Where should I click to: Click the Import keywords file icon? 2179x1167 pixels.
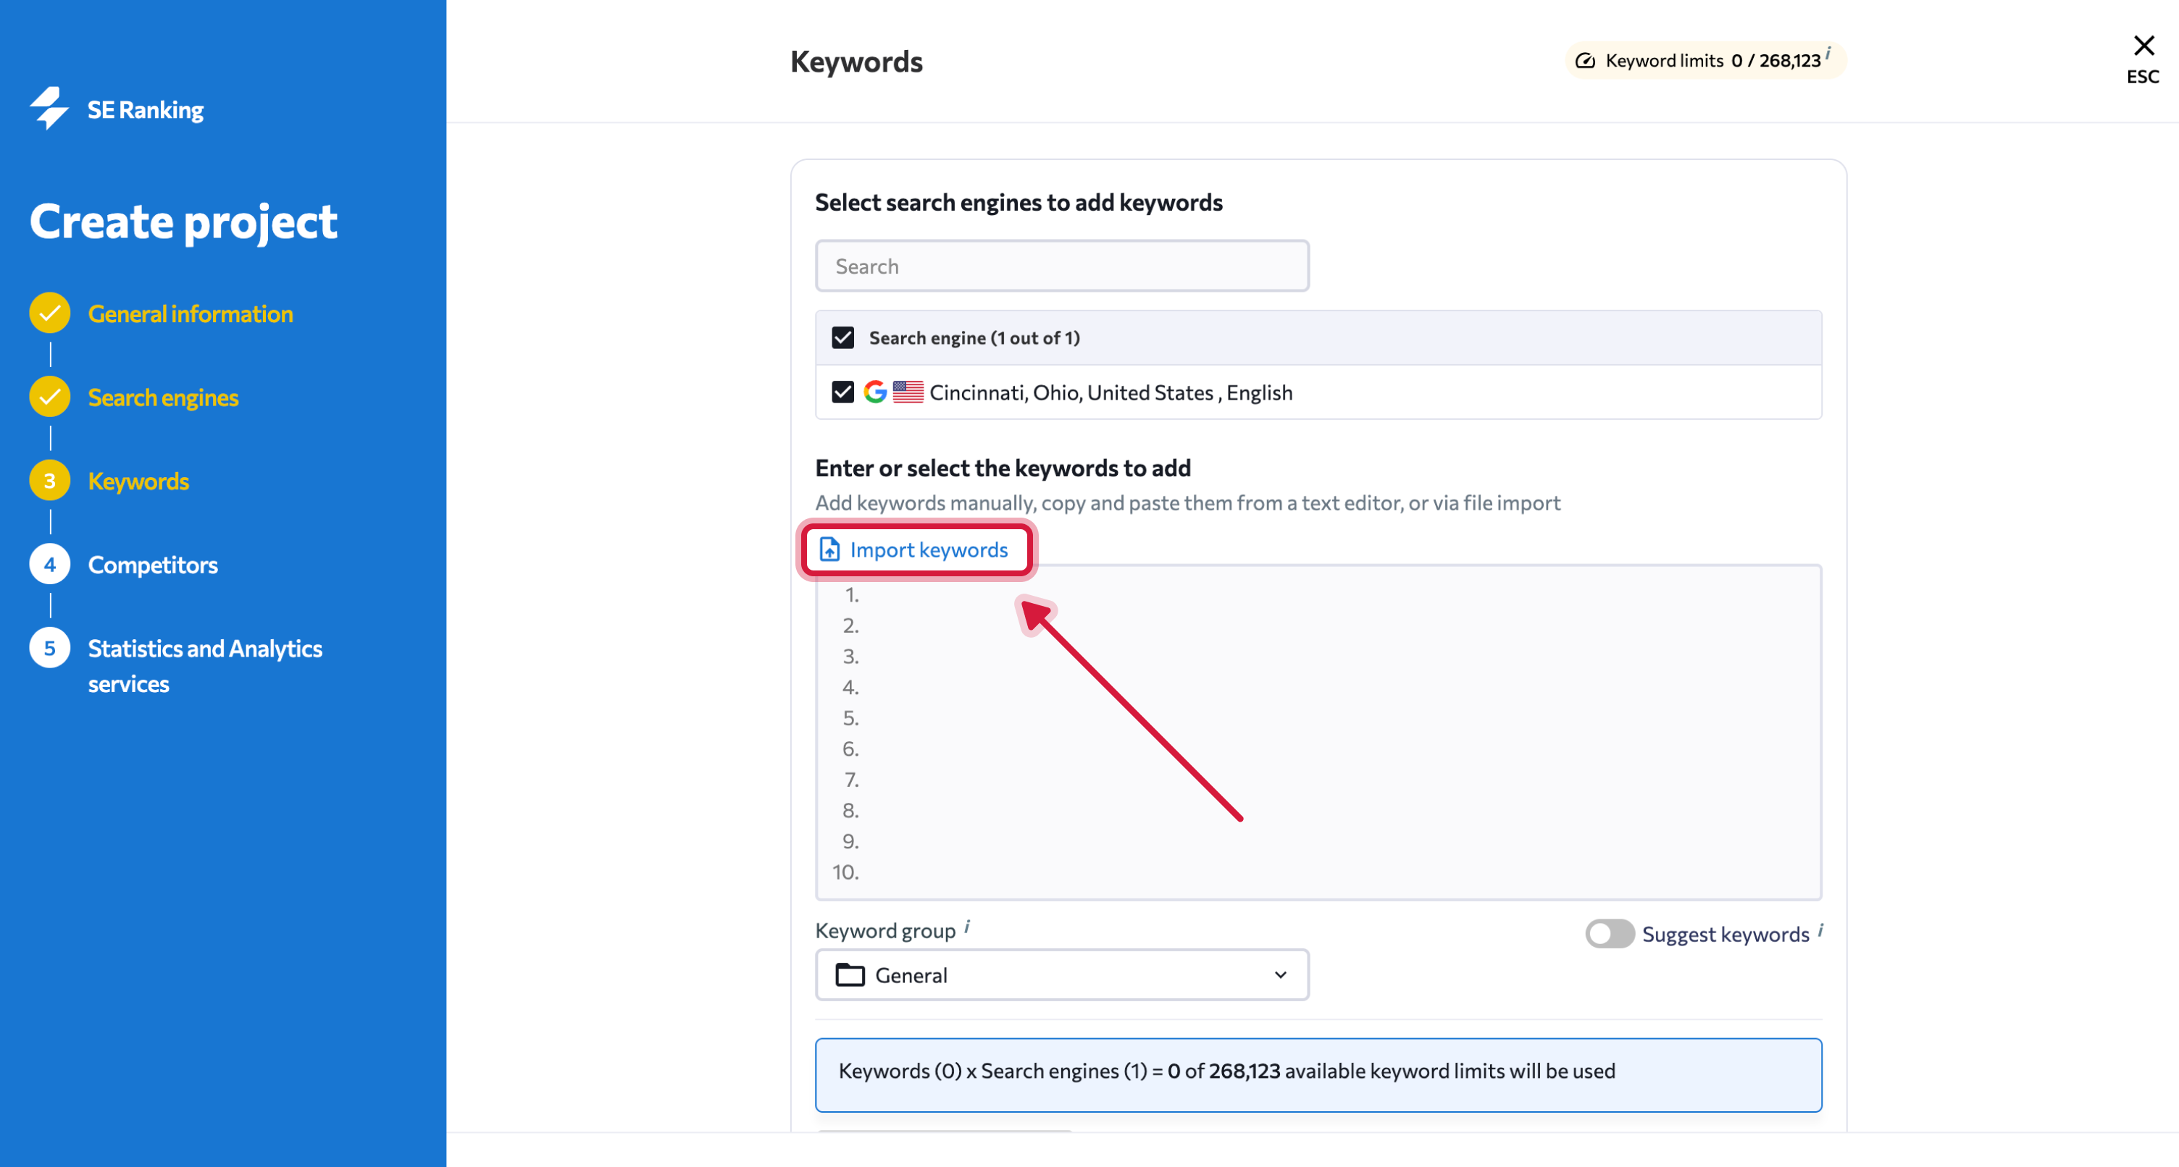click(x=830, y=549)
